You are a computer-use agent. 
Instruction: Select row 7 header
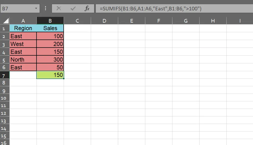coord(5,75)
